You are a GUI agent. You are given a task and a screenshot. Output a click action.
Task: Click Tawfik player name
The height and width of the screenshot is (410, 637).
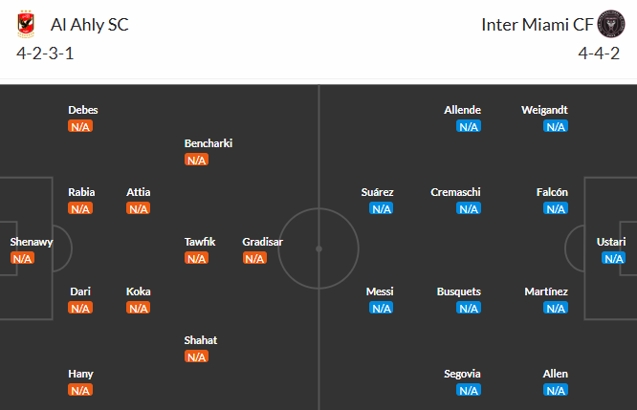coord(200,242)
